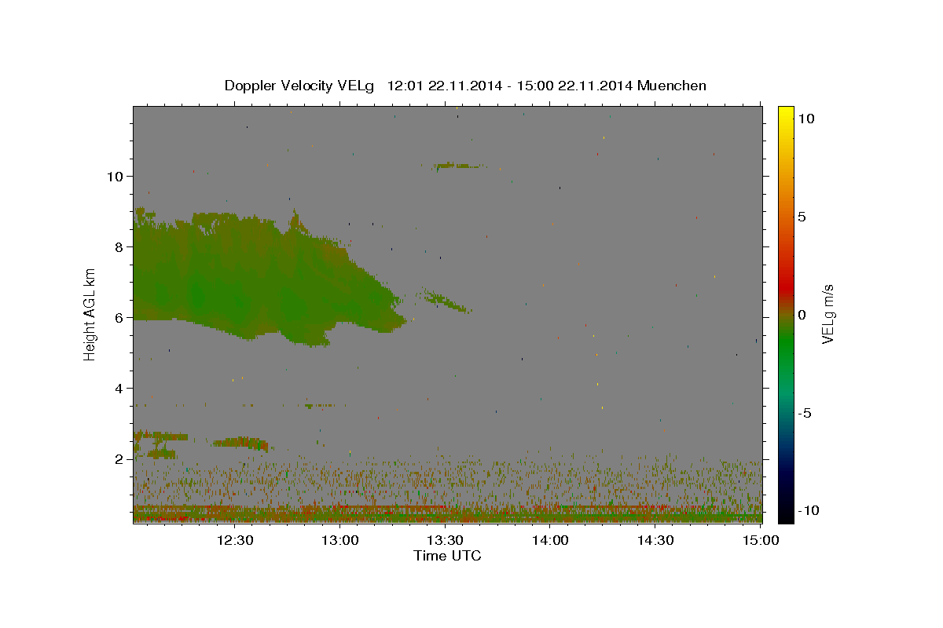The width and height of the screenshot is (943, 628).
Task: Click the 'Height AGL km' axis label
Action: tap(90, 315)
